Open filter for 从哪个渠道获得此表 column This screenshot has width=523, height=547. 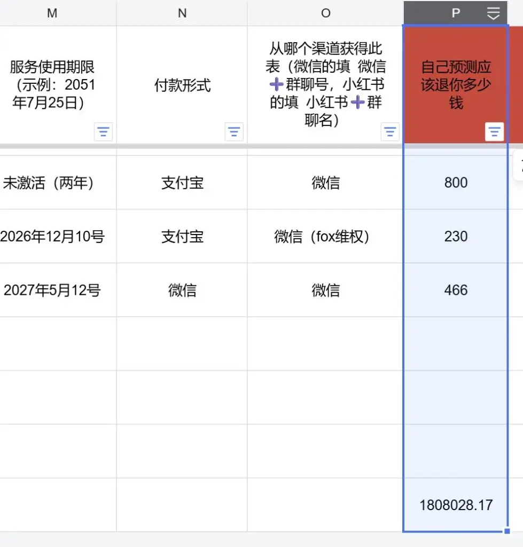coord(390,131)
